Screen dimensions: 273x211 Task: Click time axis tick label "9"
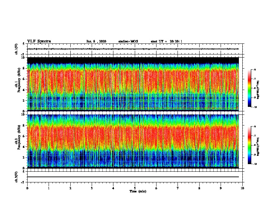[x=221, y=188]
